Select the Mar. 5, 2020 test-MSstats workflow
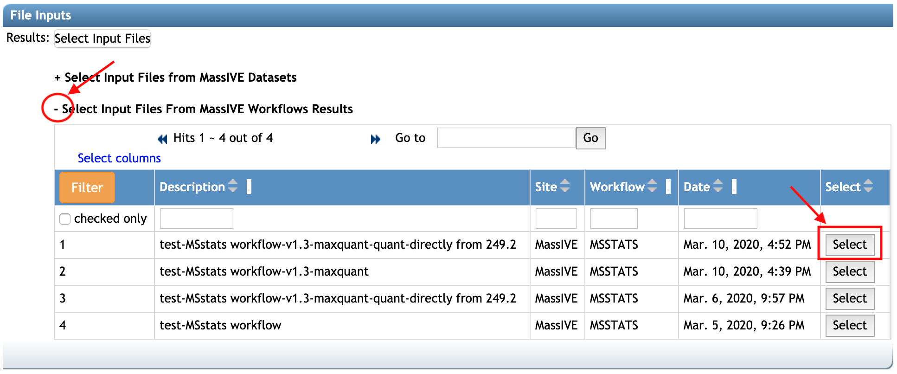Screen dimensions: 897x374 click(x=849, y=325)
